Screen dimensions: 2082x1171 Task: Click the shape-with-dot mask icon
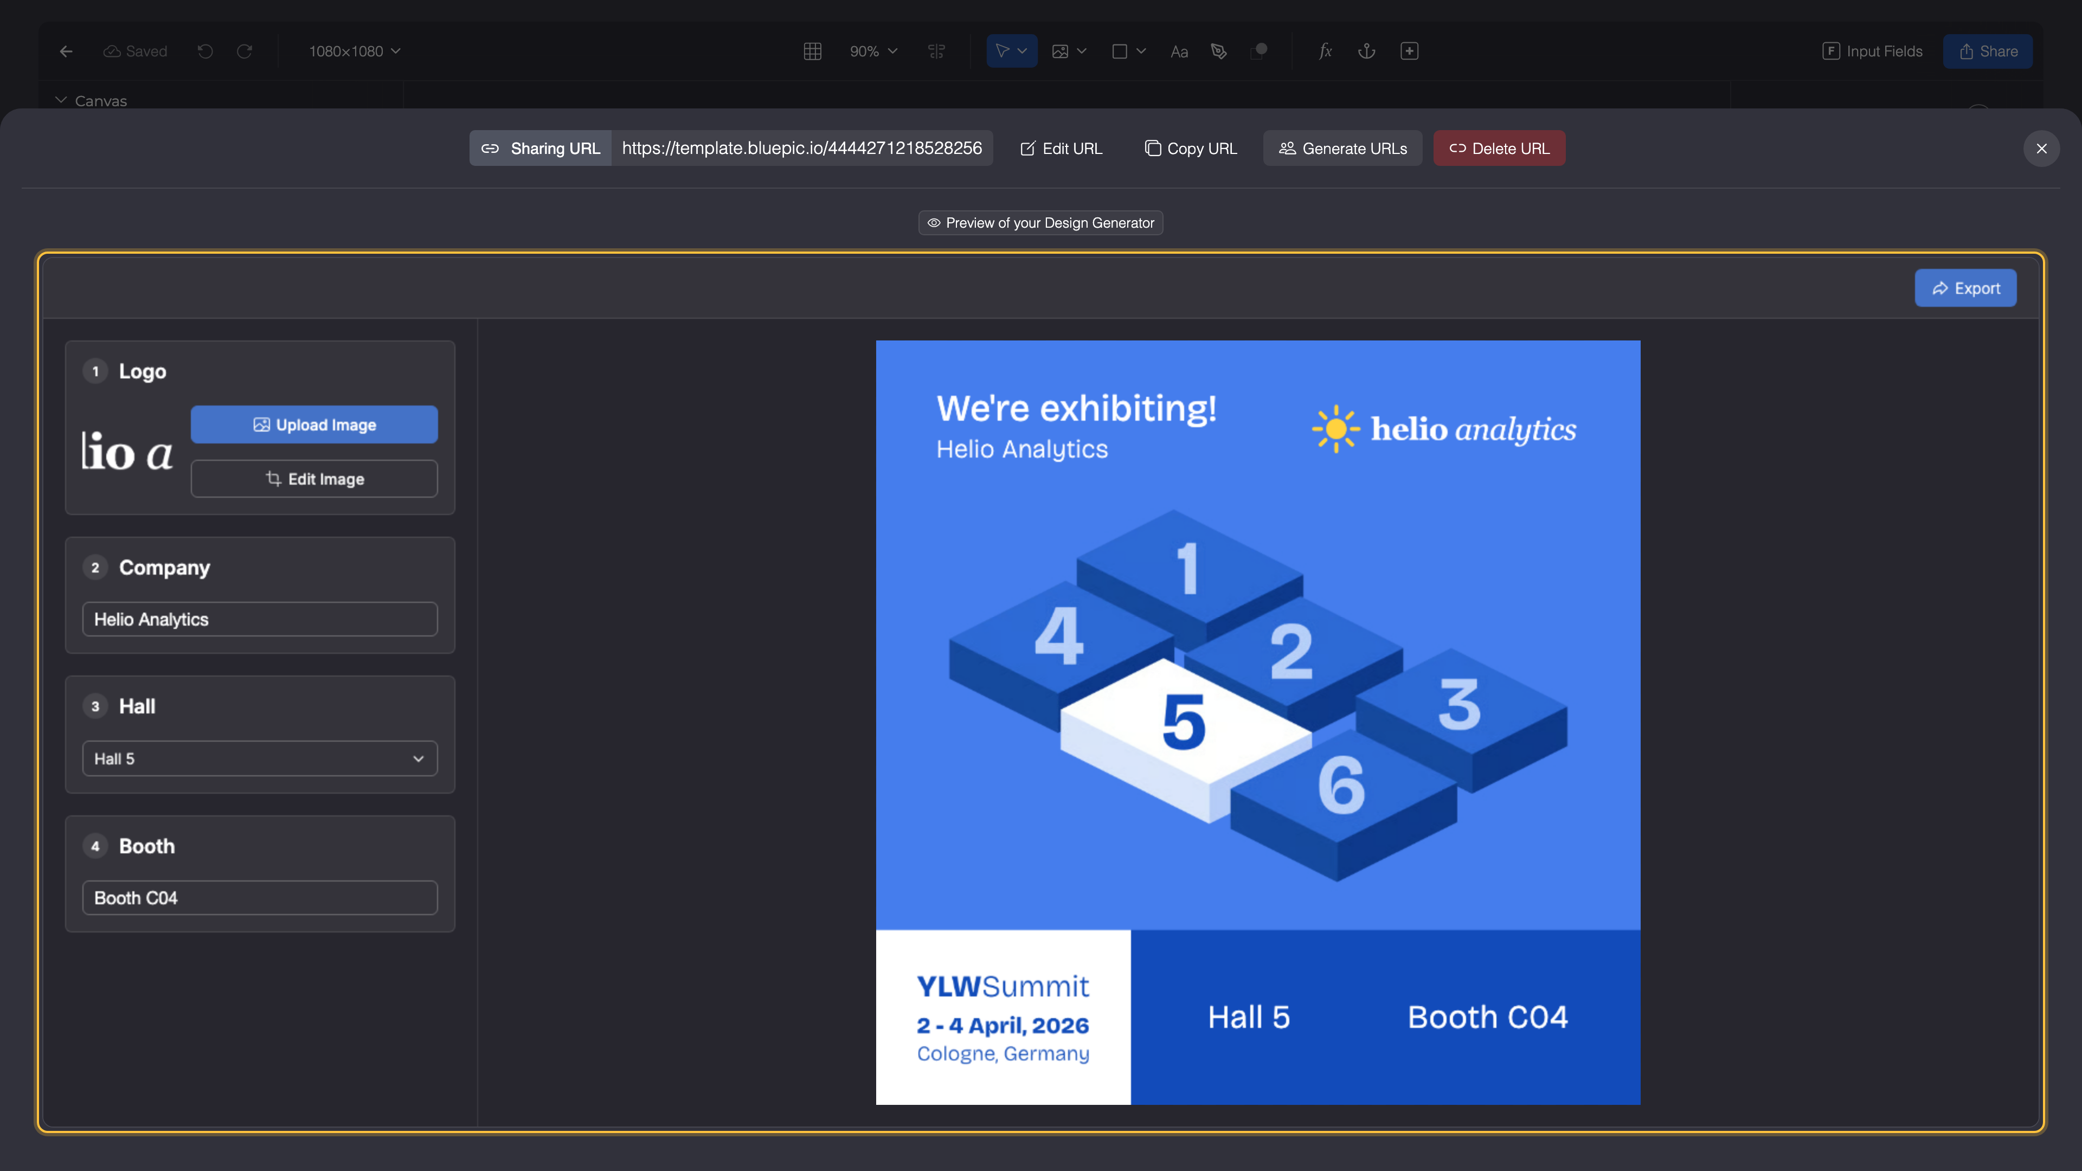1258,51
